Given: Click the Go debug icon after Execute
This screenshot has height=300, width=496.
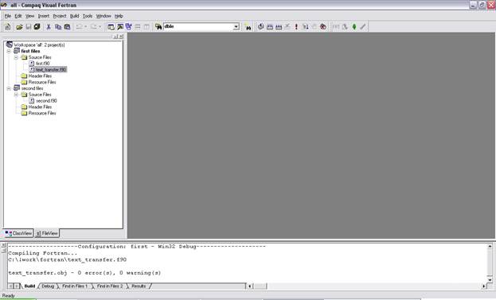Looking at the screenshot, I should click(305, 27).
